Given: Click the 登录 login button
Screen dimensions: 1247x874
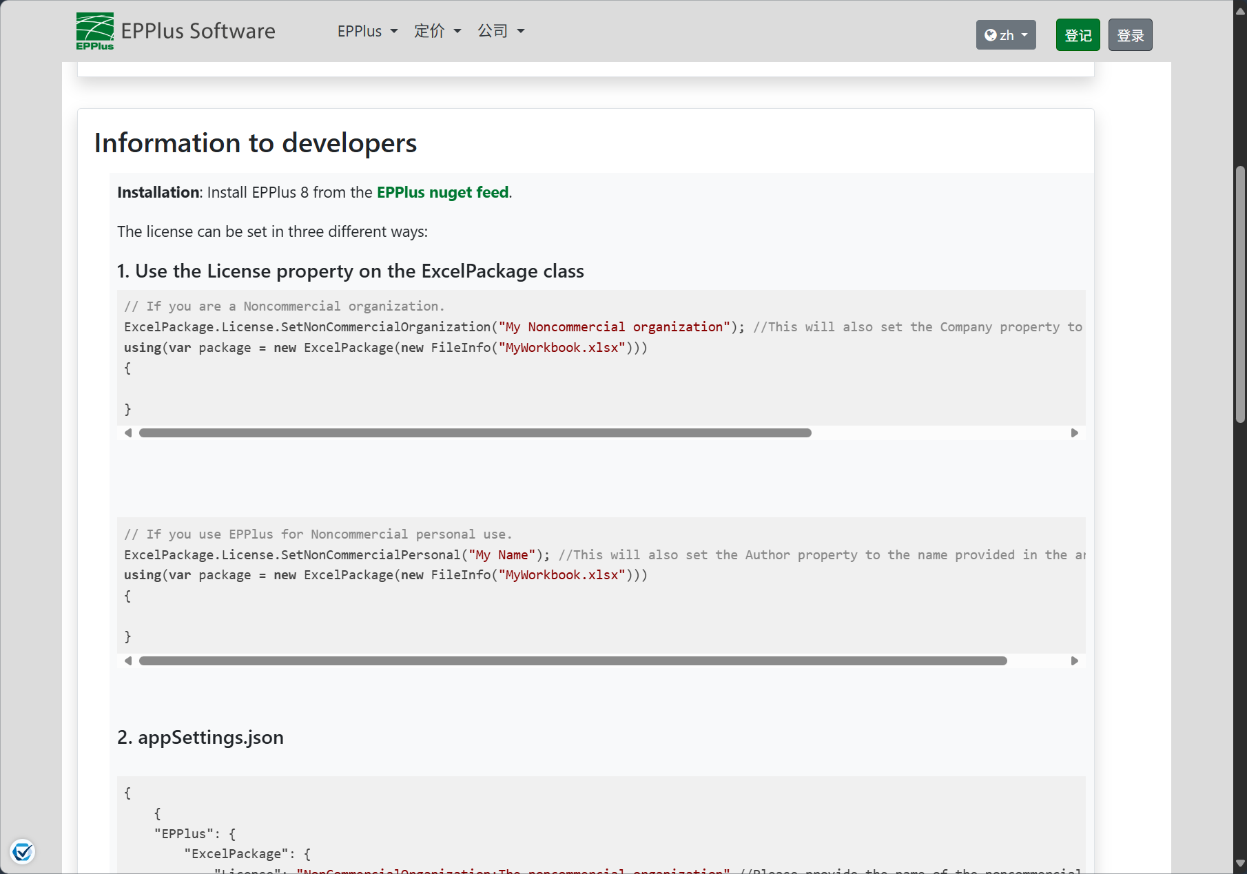Looking at the screenshot, I should pos(1131,35).
